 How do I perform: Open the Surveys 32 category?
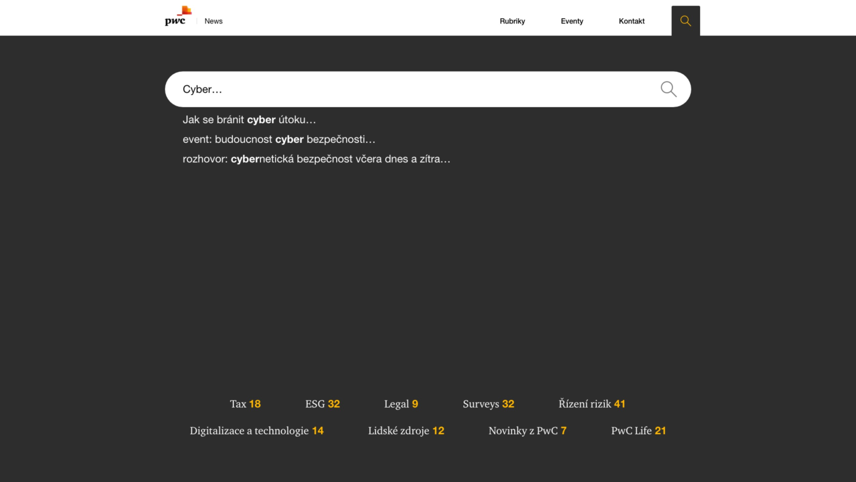click(488, 404)
